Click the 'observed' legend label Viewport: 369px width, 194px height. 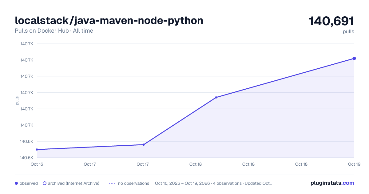click(29, 183)
